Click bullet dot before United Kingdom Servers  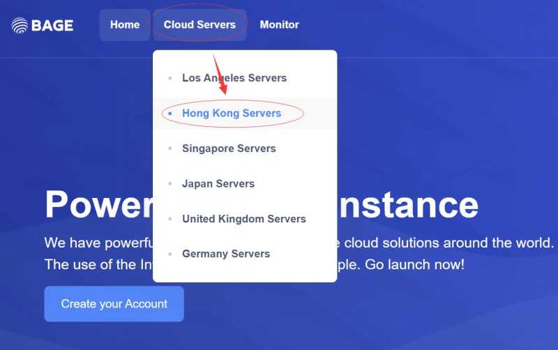point(169,219)
